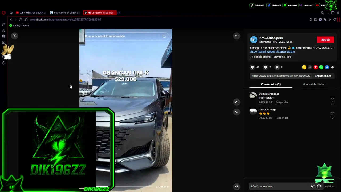Toggle video mute speaker button
This screenshot has width=341, height=192.
[x=236, y=187]
